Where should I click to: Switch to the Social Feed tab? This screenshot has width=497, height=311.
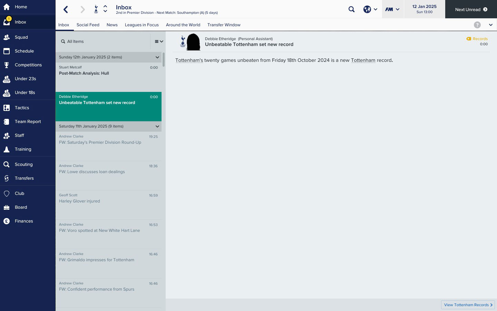click(x=88, y=25)
